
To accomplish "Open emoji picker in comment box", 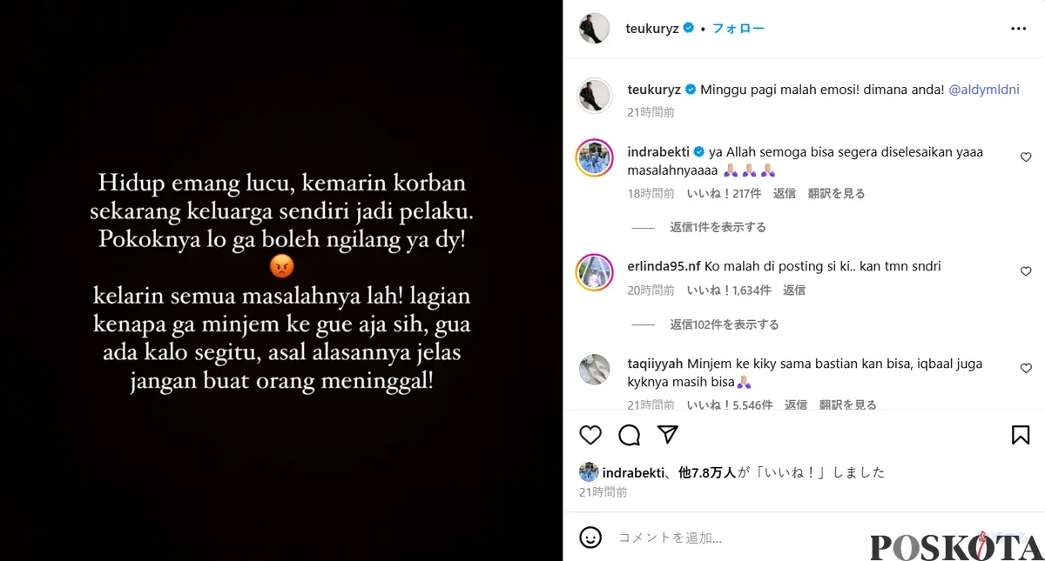I will click(590, 538).
